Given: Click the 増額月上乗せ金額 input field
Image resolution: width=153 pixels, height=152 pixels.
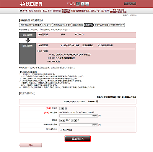Looking at the screenshot, I should [78, 125].
